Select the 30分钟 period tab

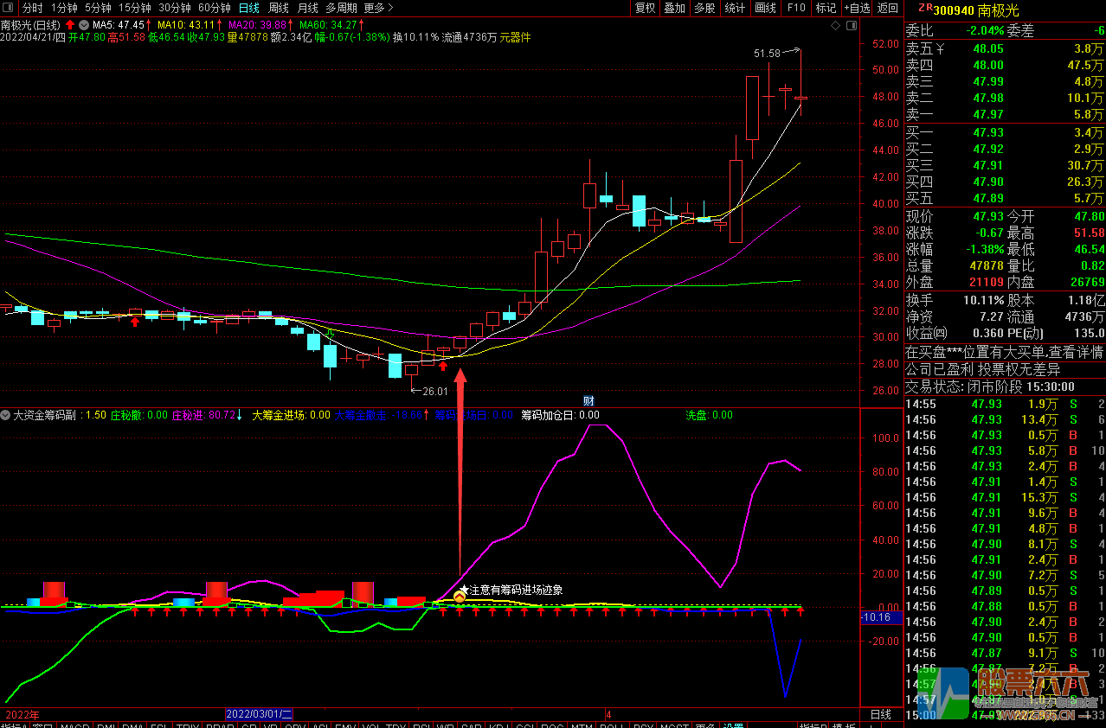point(174,8)
